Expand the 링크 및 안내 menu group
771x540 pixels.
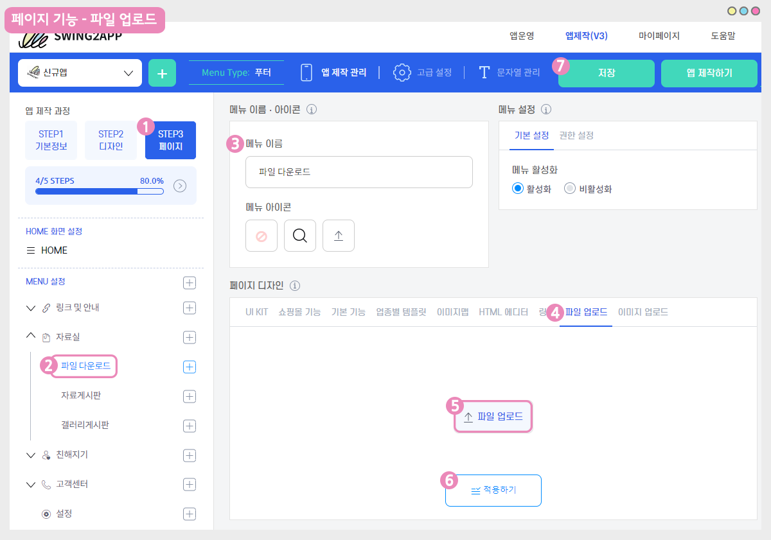[x=31, y=308]
